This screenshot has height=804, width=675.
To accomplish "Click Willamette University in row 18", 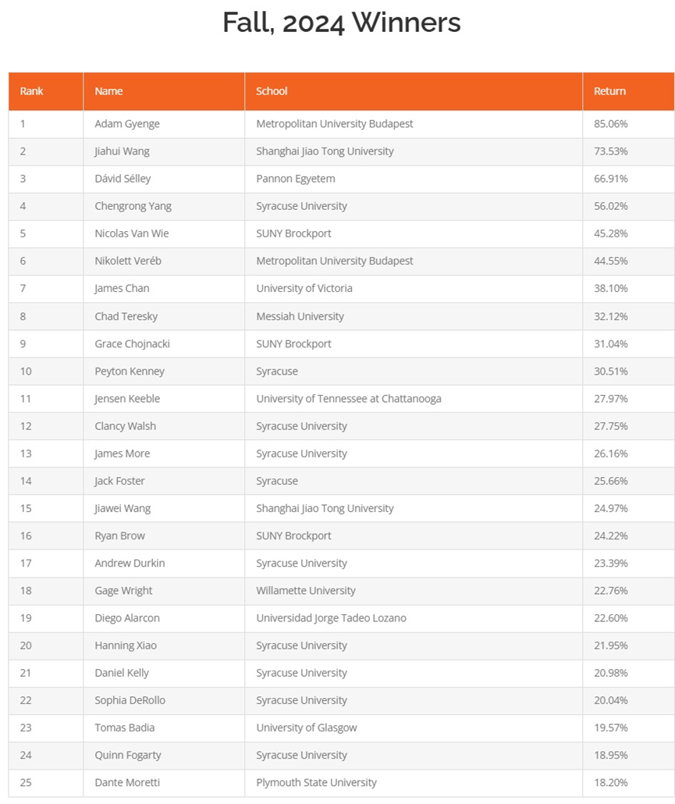I will click(x=306, y=591).
